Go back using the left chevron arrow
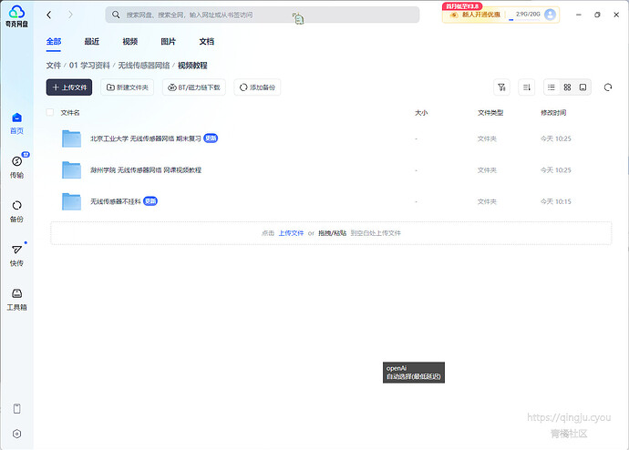The image size is (629, 450). pos(48,15)
